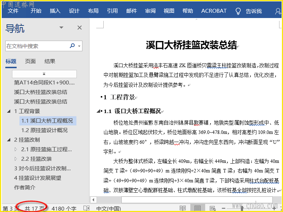This screenshot has height=212, width=283.
Task: Click the magnifier search icon
Action: [72, 46]
